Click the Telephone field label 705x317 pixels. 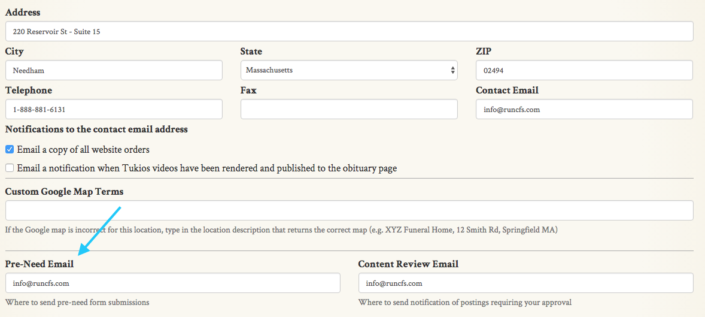(29, 90)
